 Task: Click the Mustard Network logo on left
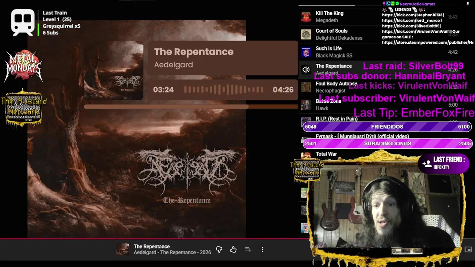[24, 108]
